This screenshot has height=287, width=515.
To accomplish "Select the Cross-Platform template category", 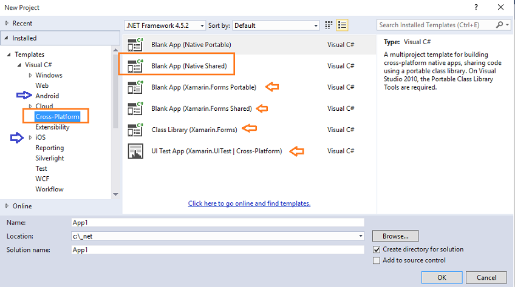I will click(x=58, y=117).
